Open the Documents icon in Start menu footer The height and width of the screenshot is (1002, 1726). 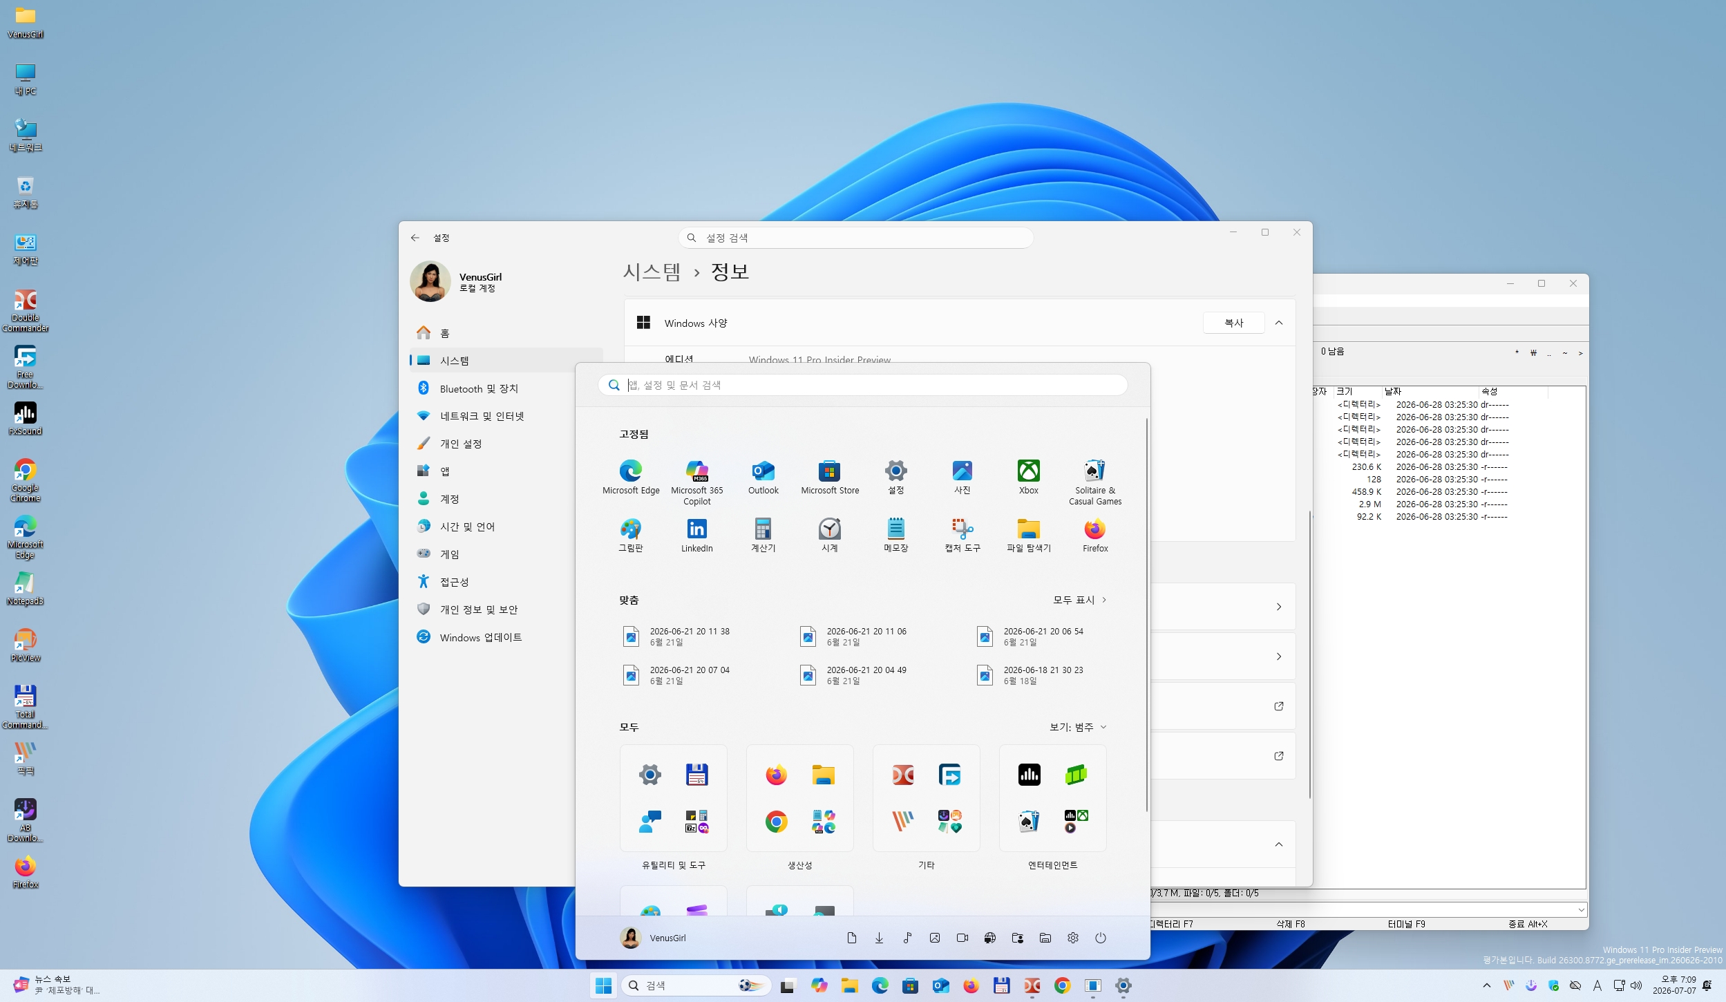pyautogui.click(x=852, y=938)
